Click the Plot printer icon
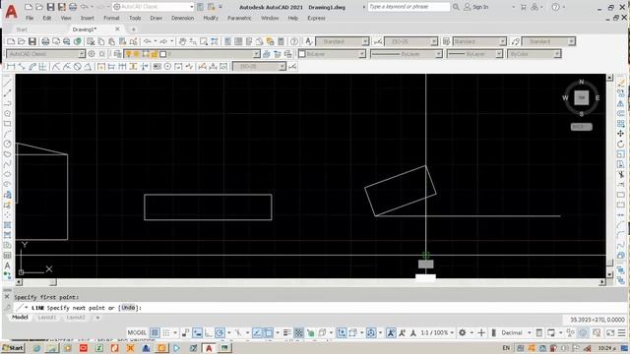630x354 pixels. (x=45, y=41)
